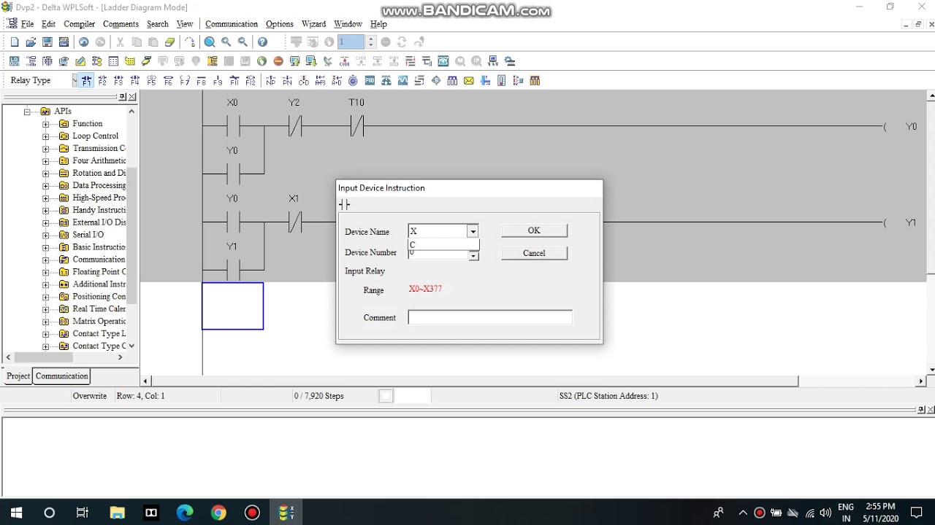
Task: Expand the Function folder
Action: coord(45,124)
